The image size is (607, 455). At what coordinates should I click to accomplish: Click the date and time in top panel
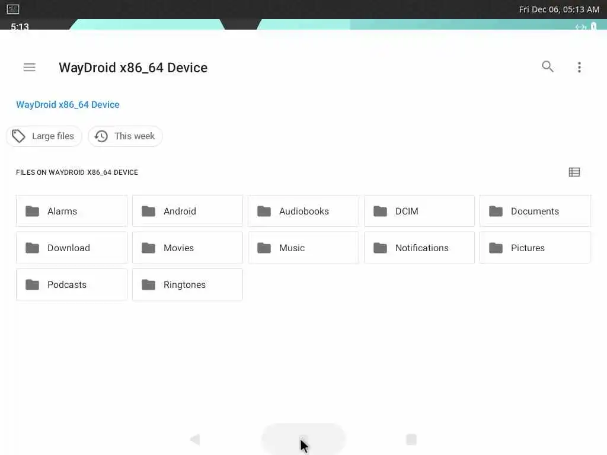[559, 9]
